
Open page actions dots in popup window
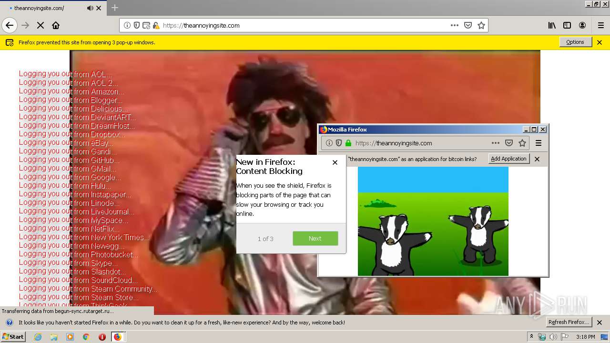point(496,143)
